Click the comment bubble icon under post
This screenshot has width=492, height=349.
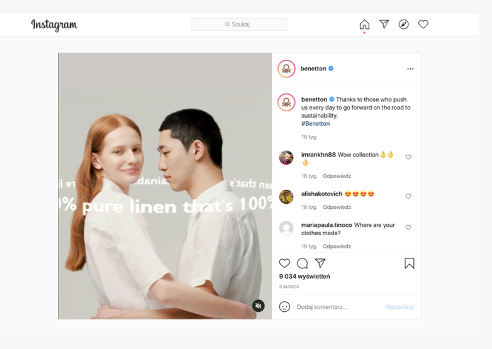tap(302, 263)
